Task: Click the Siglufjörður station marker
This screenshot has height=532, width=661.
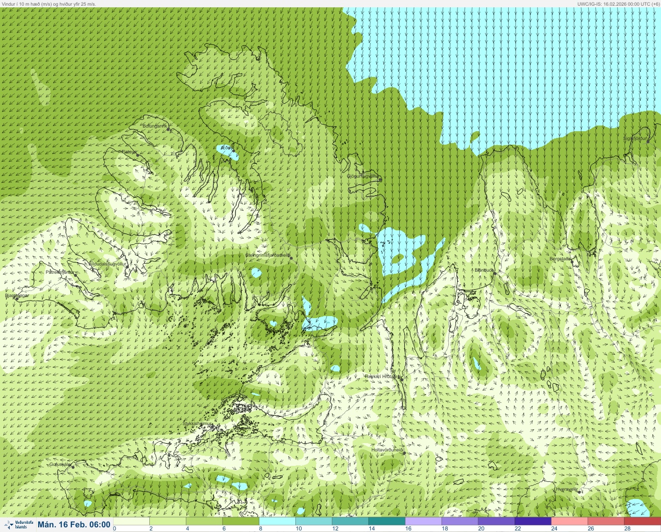Action: pos(648,141)
